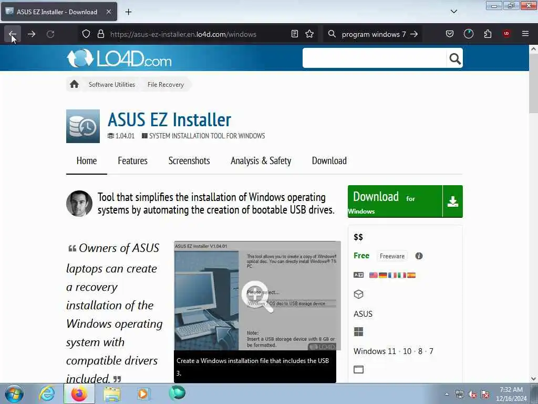This screenshot has height=404, width=538.
Task: Open the uBlock Origin extension icon
Action: pos(506,34)
